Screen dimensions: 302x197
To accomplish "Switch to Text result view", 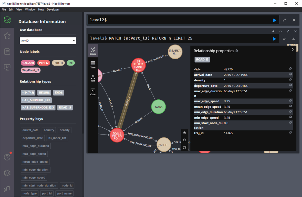I will click(93, 78).
